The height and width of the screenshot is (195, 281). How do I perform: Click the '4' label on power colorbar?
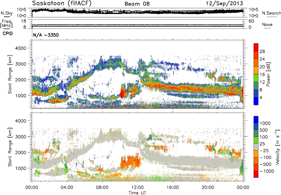click(261, 97)
